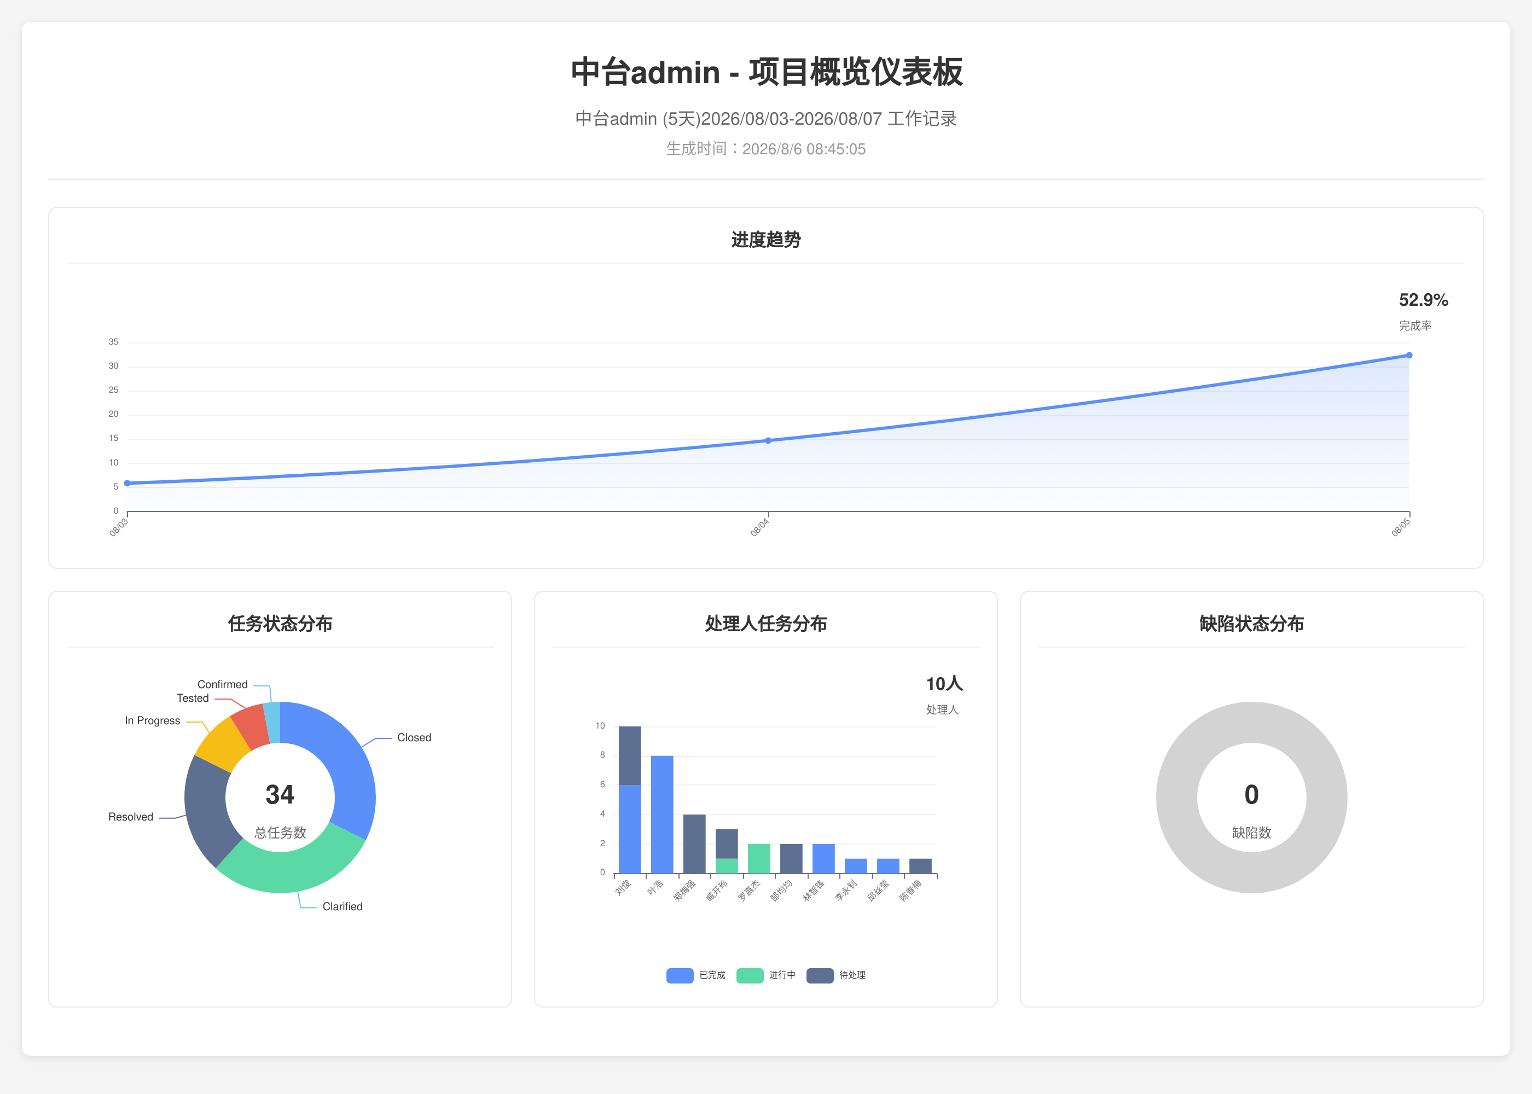This screenshot has height=1094, width=1532.
Task: Click the Resolved label beside the donut
Action: tap(131, 817)
